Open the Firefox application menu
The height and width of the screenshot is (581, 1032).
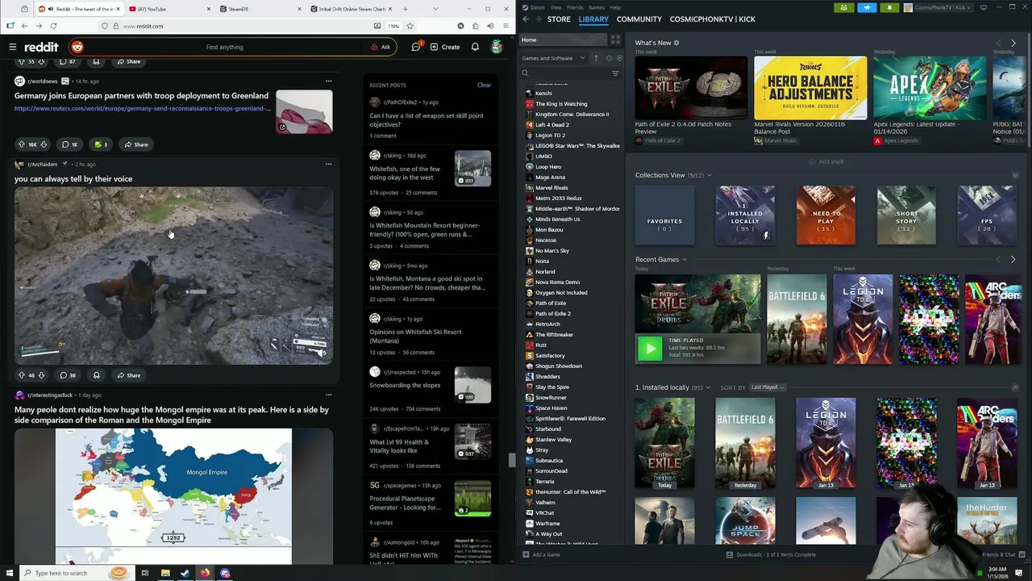pos(506,26)
